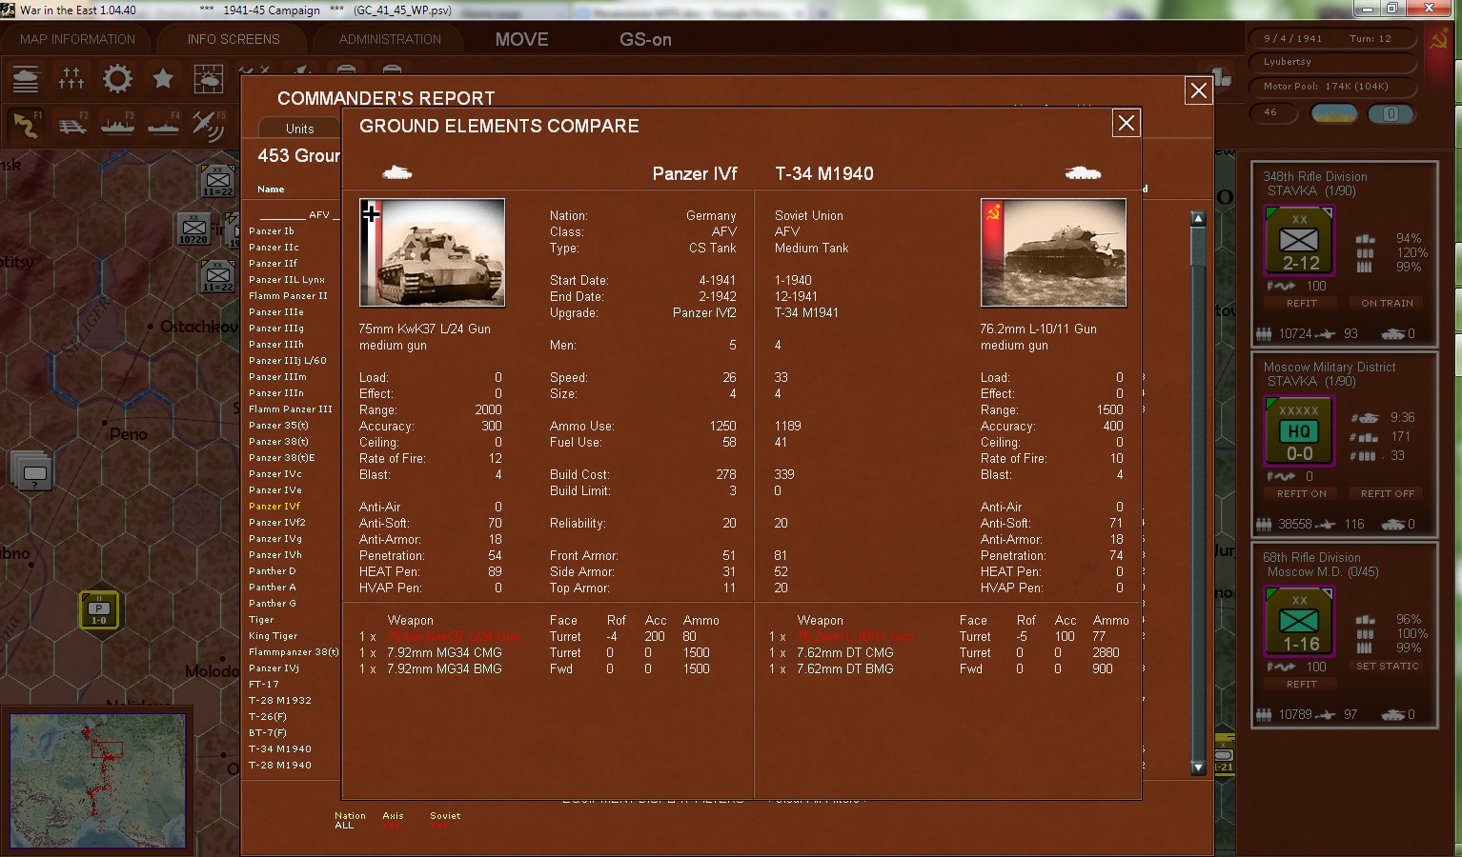Close the Commander's Report window
This screenshot has height=857, width=1462.
1199,90
